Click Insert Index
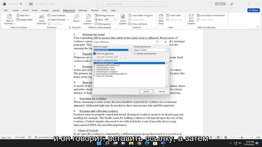262x147 pixels. 174,16
